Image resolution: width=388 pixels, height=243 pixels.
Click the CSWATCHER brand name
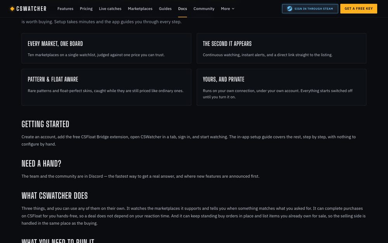pos(31,9)
